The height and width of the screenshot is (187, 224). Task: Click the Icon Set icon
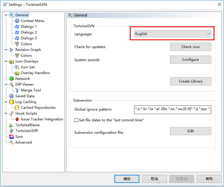point(17,67)
